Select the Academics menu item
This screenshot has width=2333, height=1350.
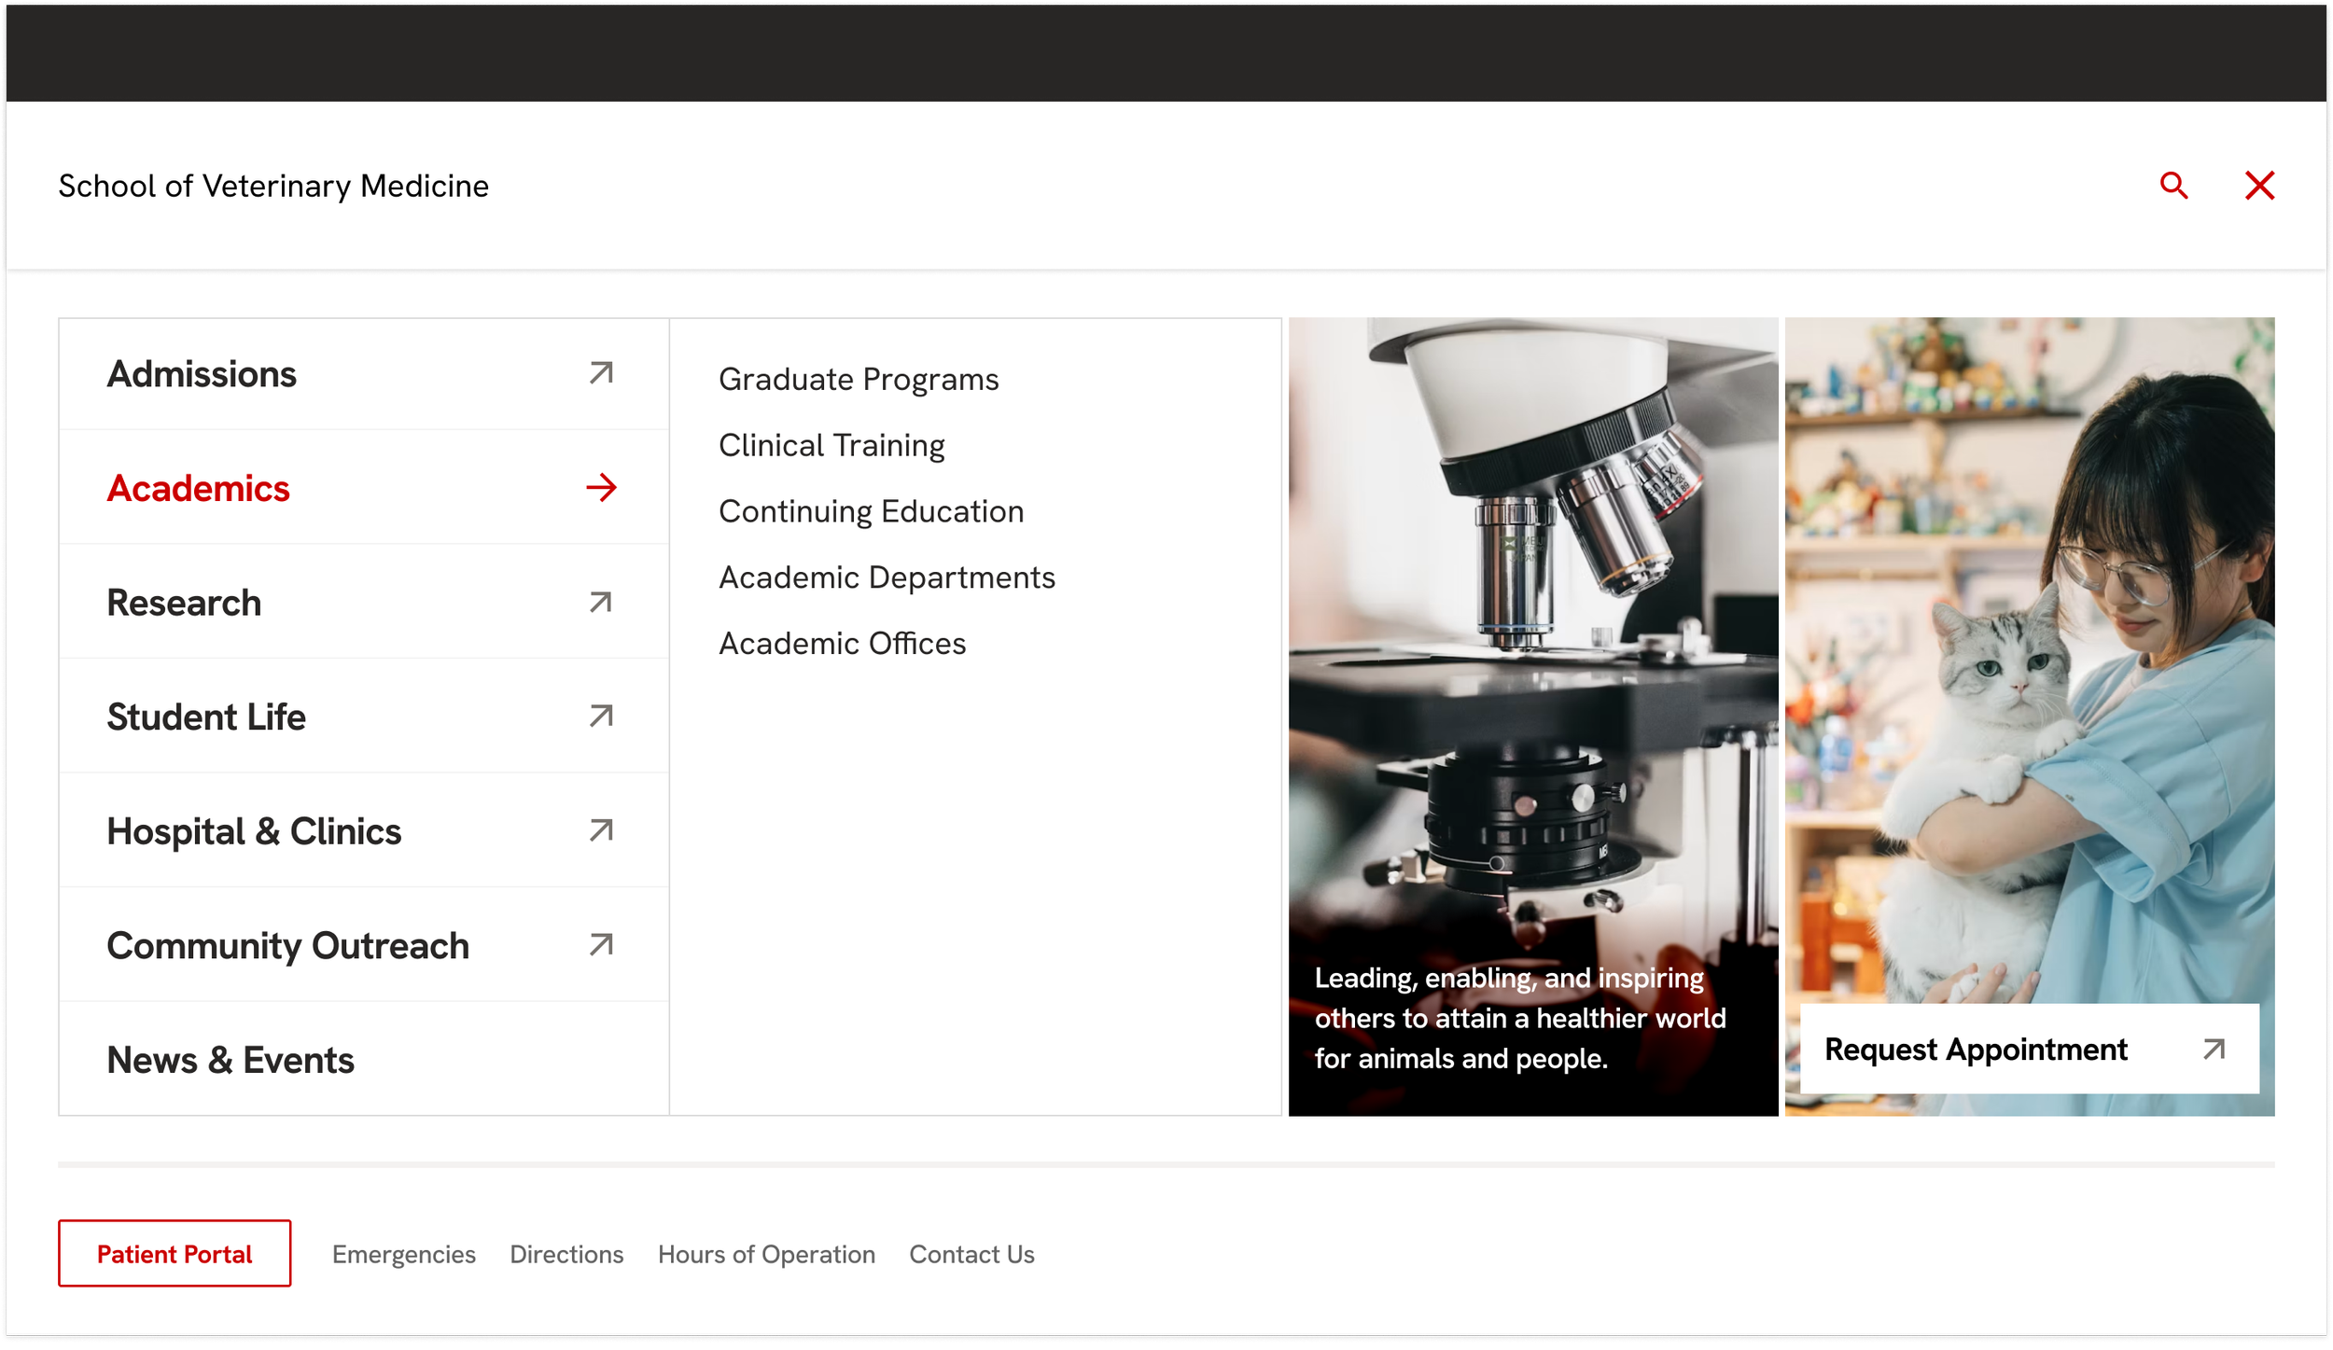pyautogui.click(x=364, y=488)
